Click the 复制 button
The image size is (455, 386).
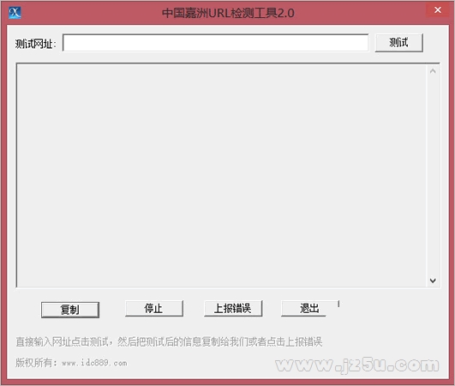(x=70, y=310)
